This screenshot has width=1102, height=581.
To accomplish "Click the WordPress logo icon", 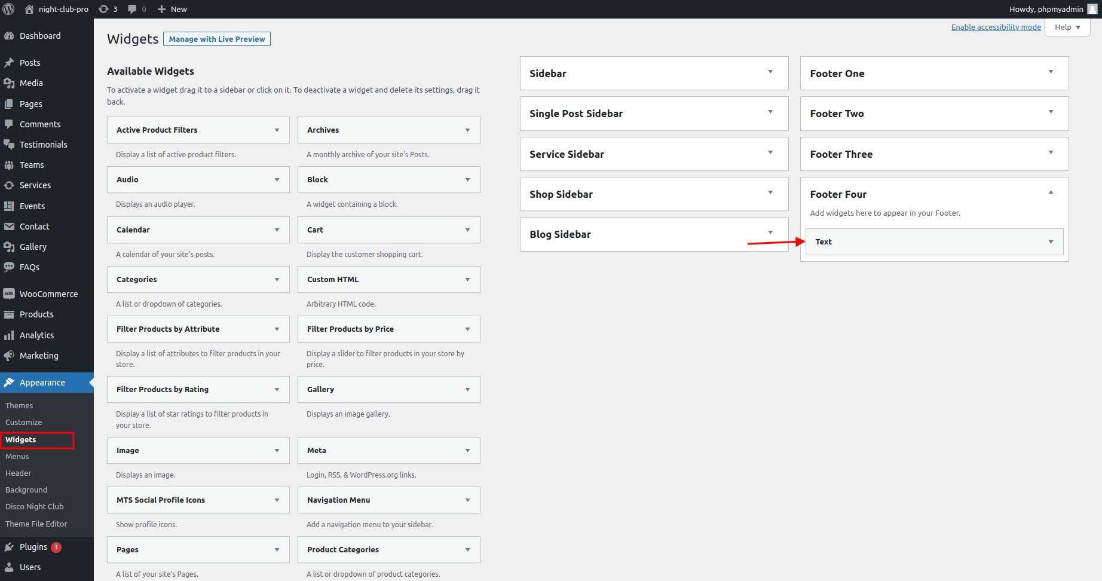I will [9, 9].
